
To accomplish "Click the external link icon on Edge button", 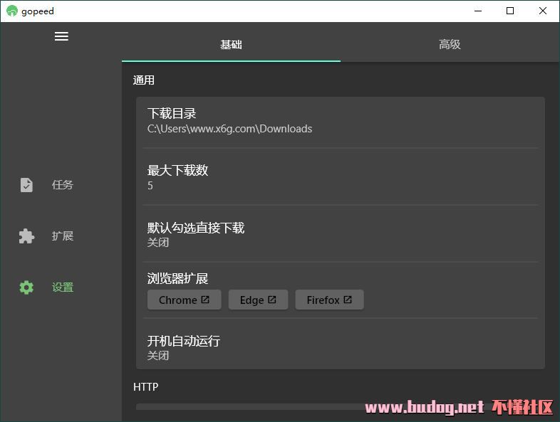I will (271, 300).
